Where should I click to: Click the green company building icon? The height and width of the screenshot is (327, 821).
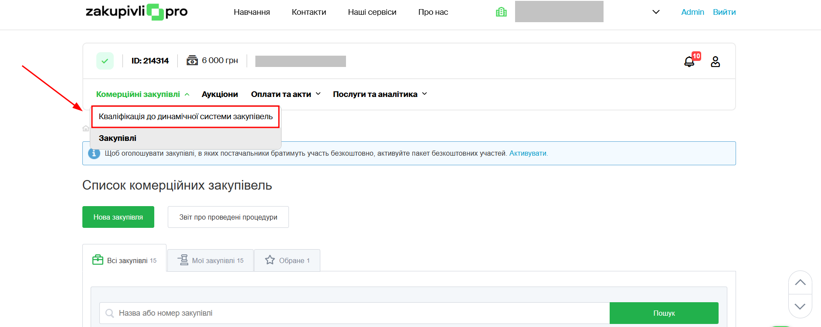tap(501, 12)
